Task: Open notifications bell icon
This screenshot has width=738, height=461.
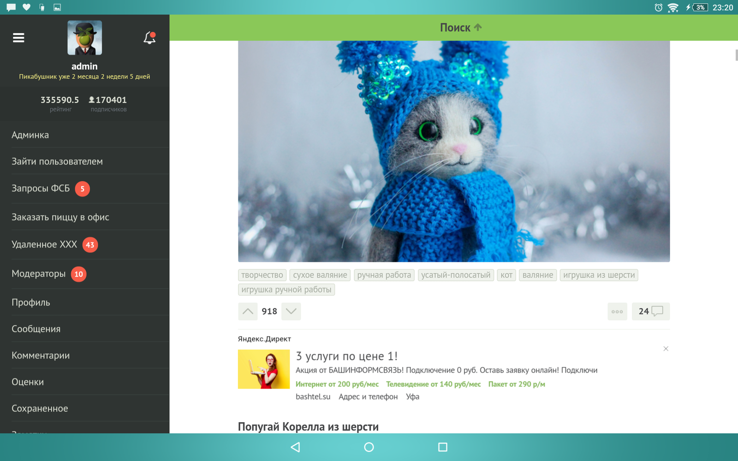Action: click(149, 38)
